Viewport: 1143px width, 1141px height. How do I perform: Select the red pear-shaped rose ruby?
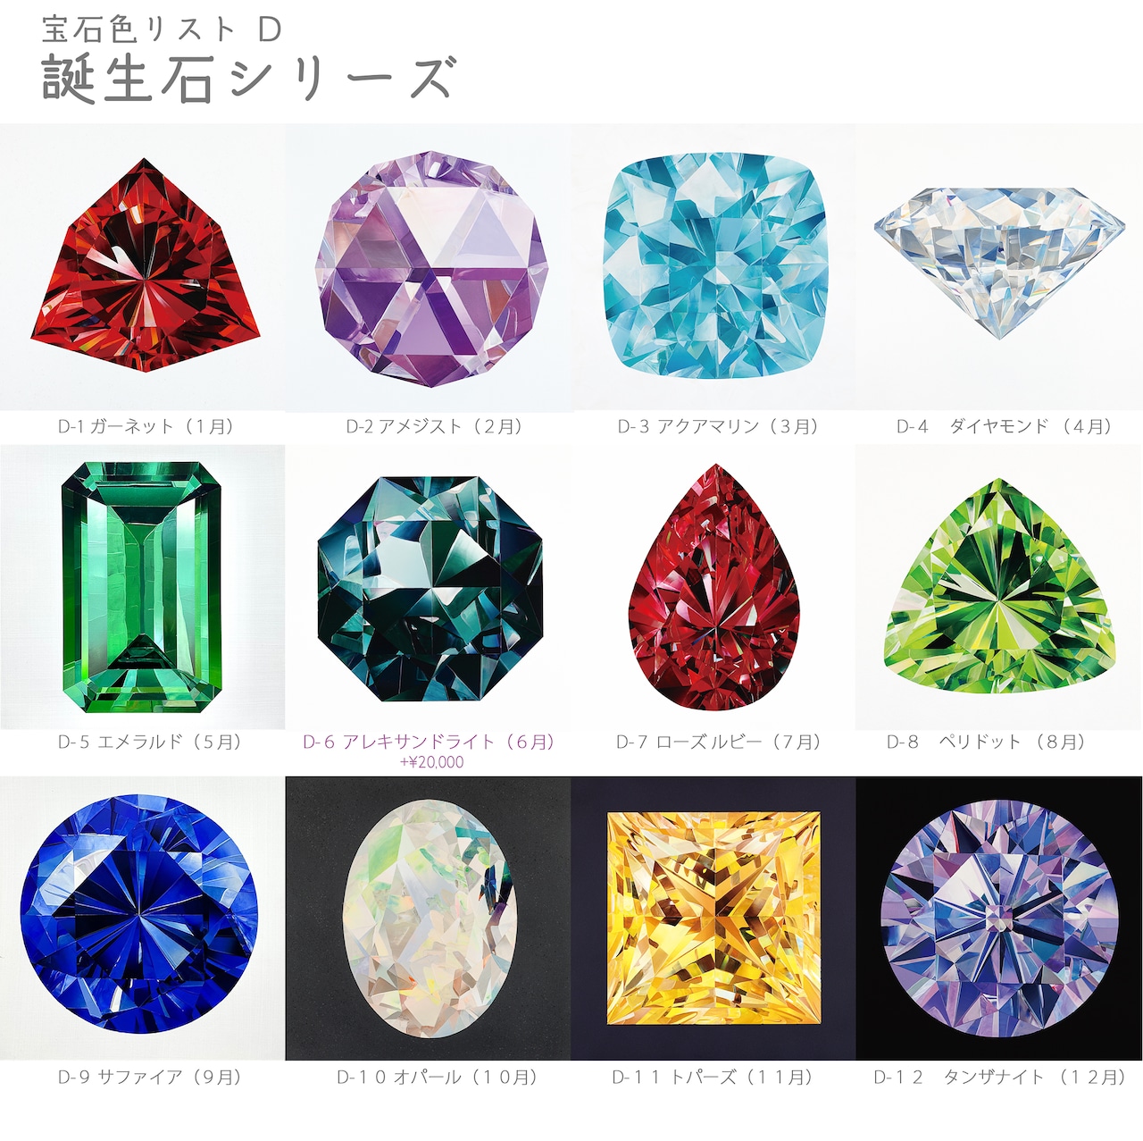pos(714,587)
